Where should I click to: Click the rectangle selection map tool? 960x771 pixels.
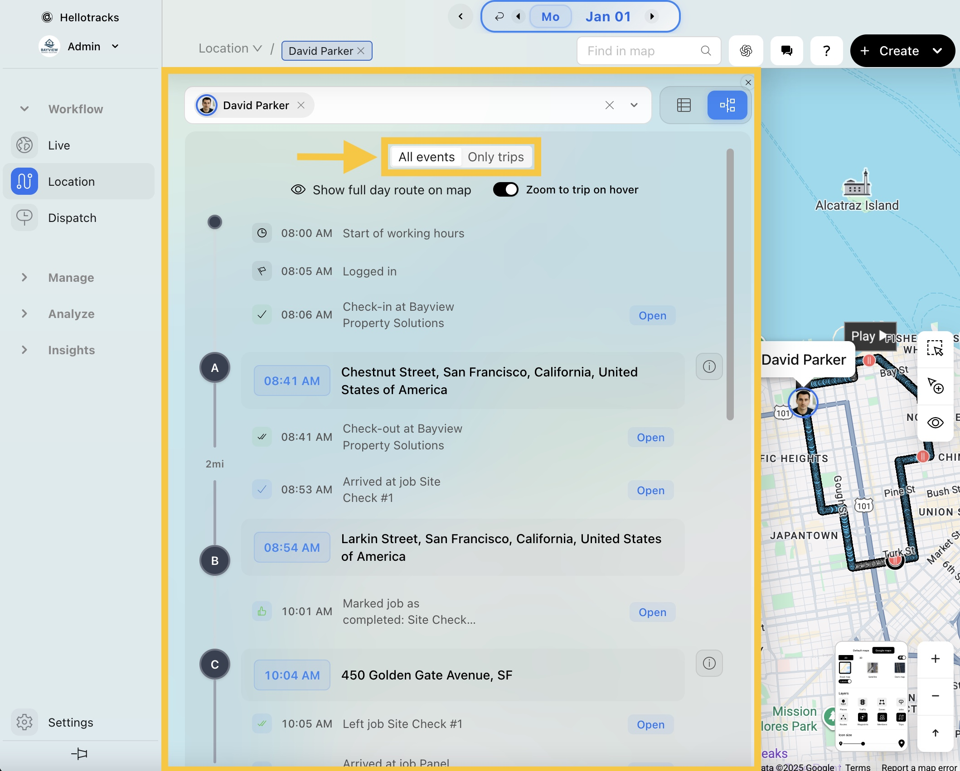tap(935, 348)
